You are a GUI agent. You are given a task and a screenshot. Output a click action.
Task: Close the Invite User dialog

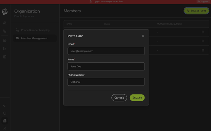[x=143, y=36]
